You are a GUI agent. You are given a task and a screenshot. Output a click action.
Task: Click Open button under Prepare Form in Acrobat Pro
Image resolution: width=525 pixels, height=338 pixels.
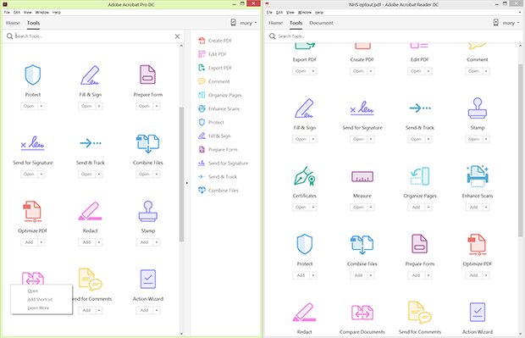(x=144, y=106)
